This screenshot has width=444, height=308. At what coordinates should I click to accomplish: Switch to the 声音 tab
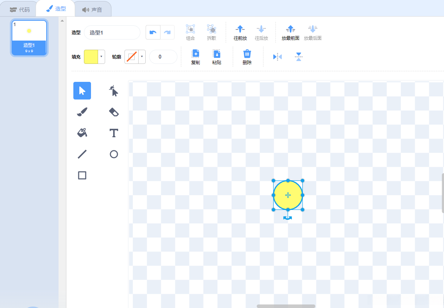coord(92,10)
